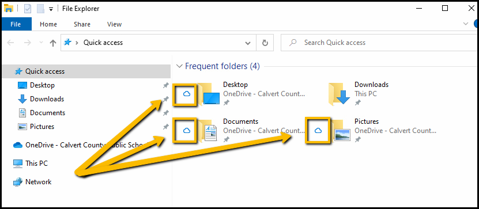Screen dimensions: 479x209
Task: Switch to the Share ribbon tab
Action: pyautogui.click(x=82, y=24)
